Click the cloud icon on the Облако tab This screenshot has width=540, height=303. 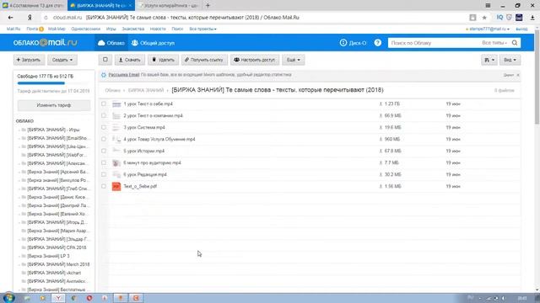101,43
